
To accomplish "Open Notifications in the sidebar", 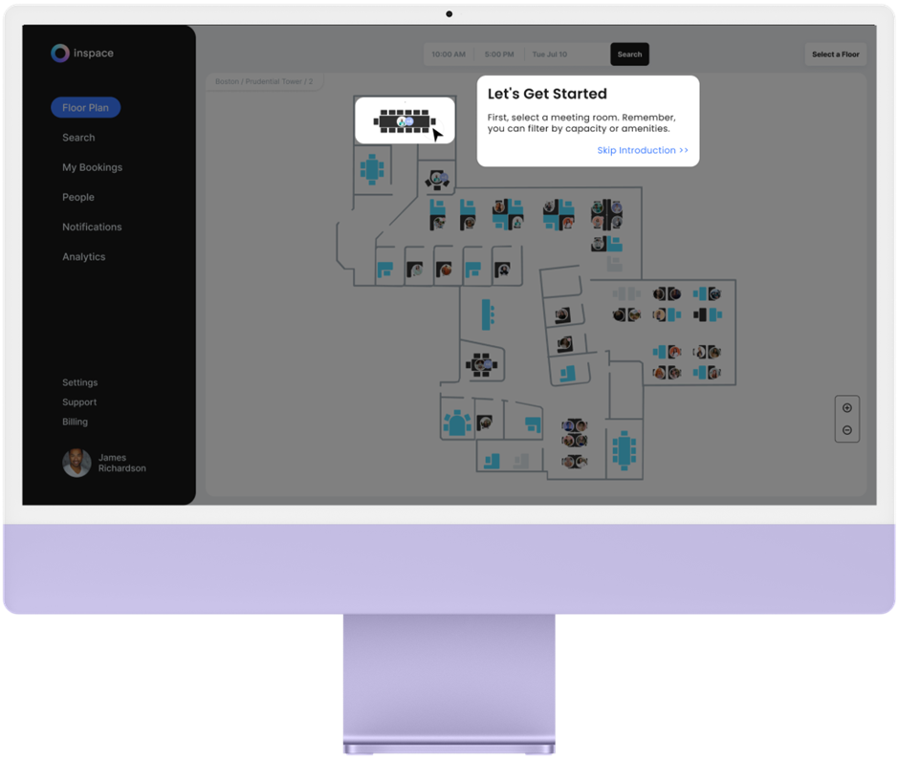I will pos(92,227).
